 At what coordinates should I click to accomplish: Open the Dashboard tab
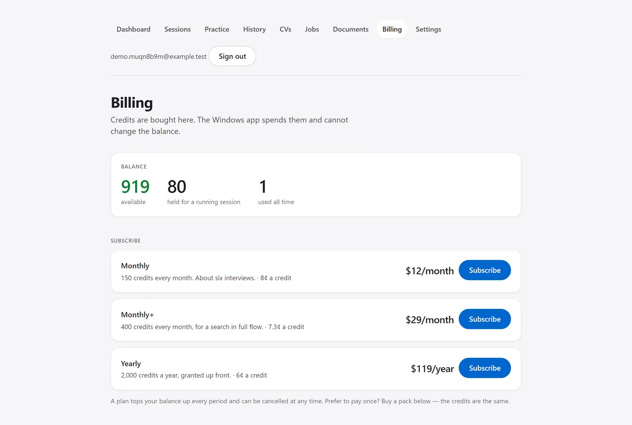(x=133, y=29)
